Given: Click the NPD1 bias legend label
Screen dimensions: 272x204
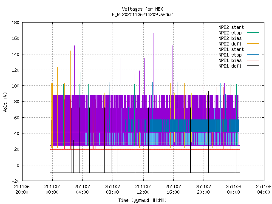Looking at the screenshot, I should pyautogui.click(x=230, y=60).
